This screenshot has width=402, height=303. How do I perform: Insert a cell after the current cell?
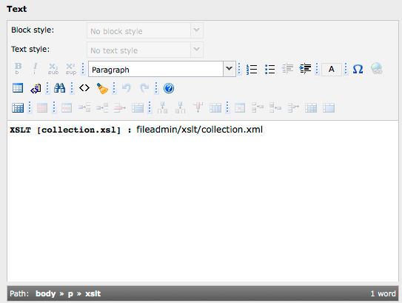[x=275, y=107]
